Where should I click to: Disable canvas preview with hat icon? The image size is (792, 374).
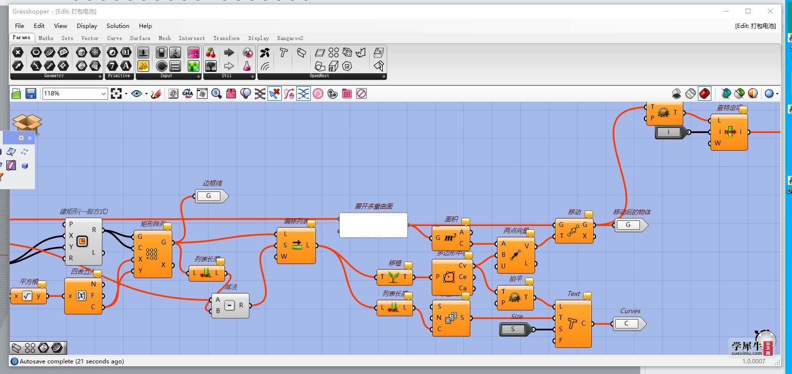coord(677,93)
